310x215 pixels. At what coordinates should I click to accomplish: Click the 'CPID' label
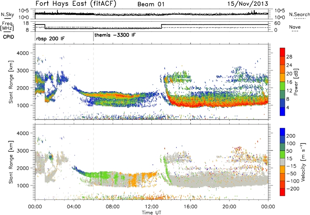pyautogui.click(x=9, y=37)
